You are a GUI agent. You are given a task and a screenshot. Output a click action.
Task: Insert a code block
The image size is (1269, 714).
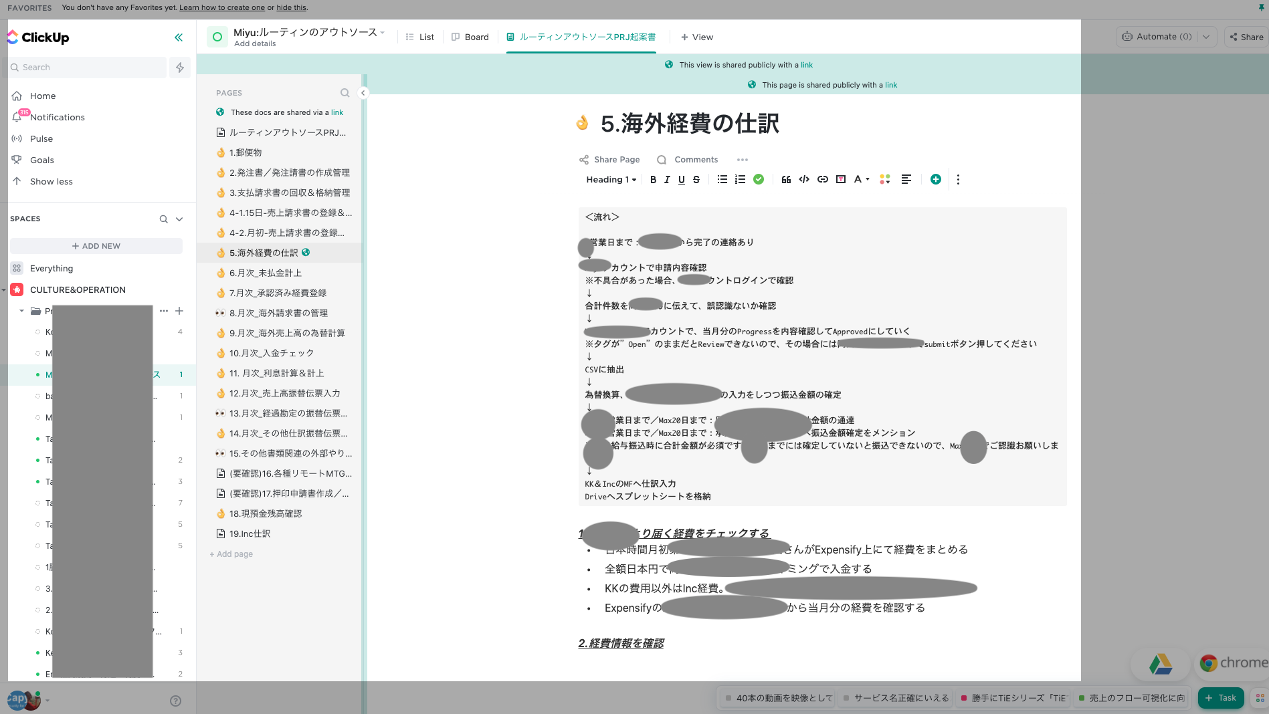804,179
